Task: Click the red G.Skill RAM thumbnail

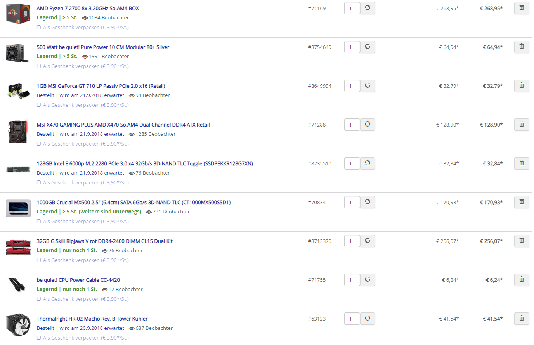Action: (18, 247)
